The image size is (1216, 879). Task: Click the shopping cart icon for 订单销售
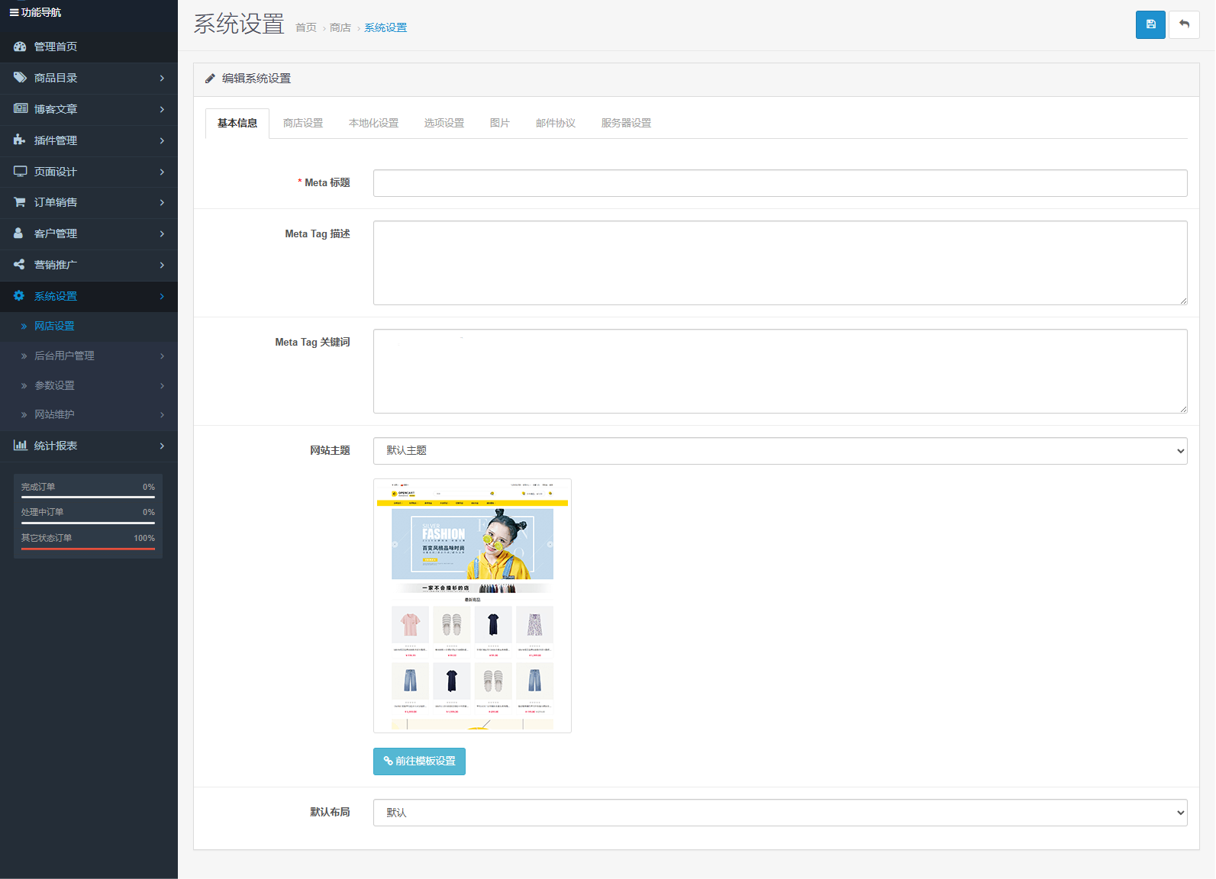tap(20, 202)
